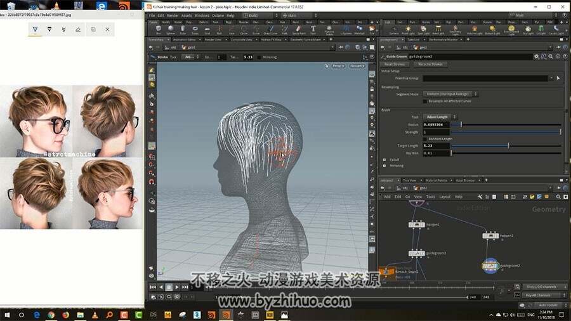571x321 pixels.
Task: Open the Octane menu
Action: click(218, 16)
